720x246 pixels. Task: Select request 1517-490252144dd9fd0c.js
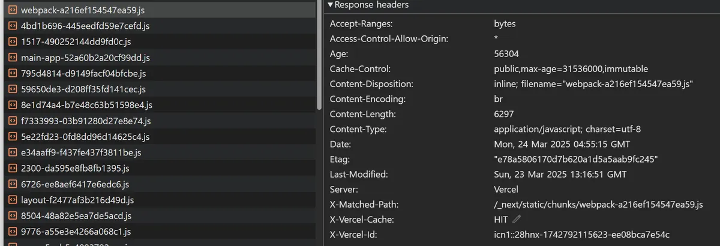[76, 42]
